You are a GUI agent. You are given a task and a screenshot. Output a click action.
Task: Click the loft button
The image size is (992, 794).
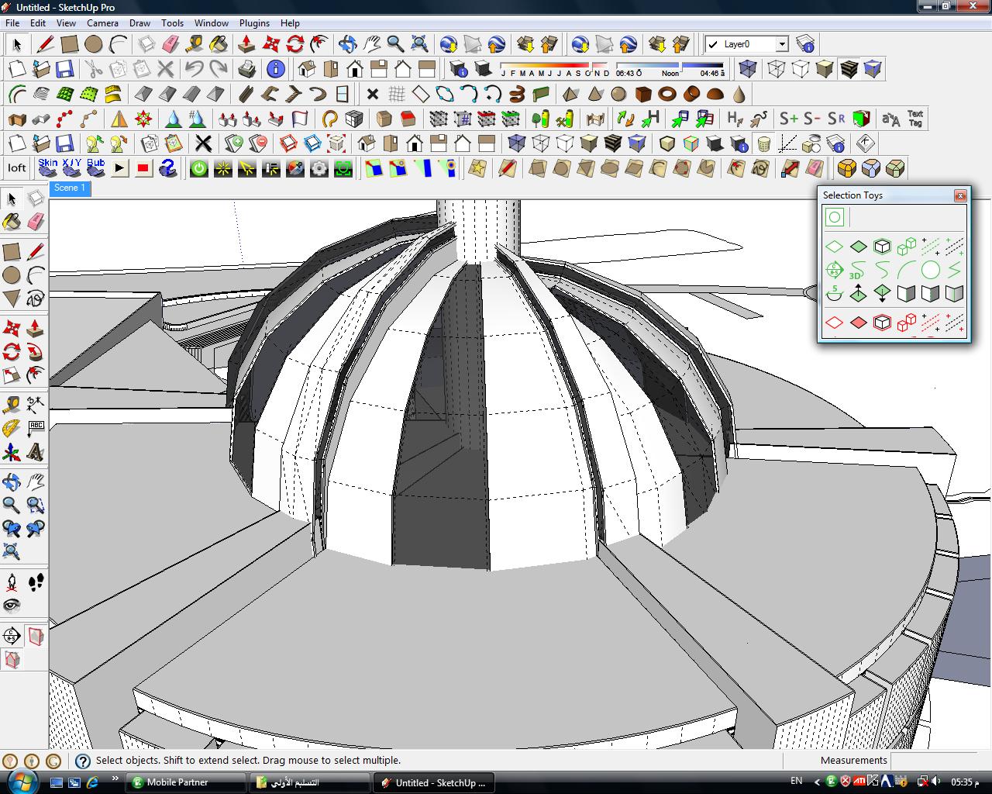[17, 167]
